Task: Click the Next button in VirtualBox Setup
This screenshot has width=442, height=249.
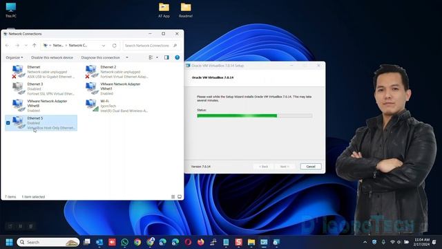Action: [x=285, y=167]
